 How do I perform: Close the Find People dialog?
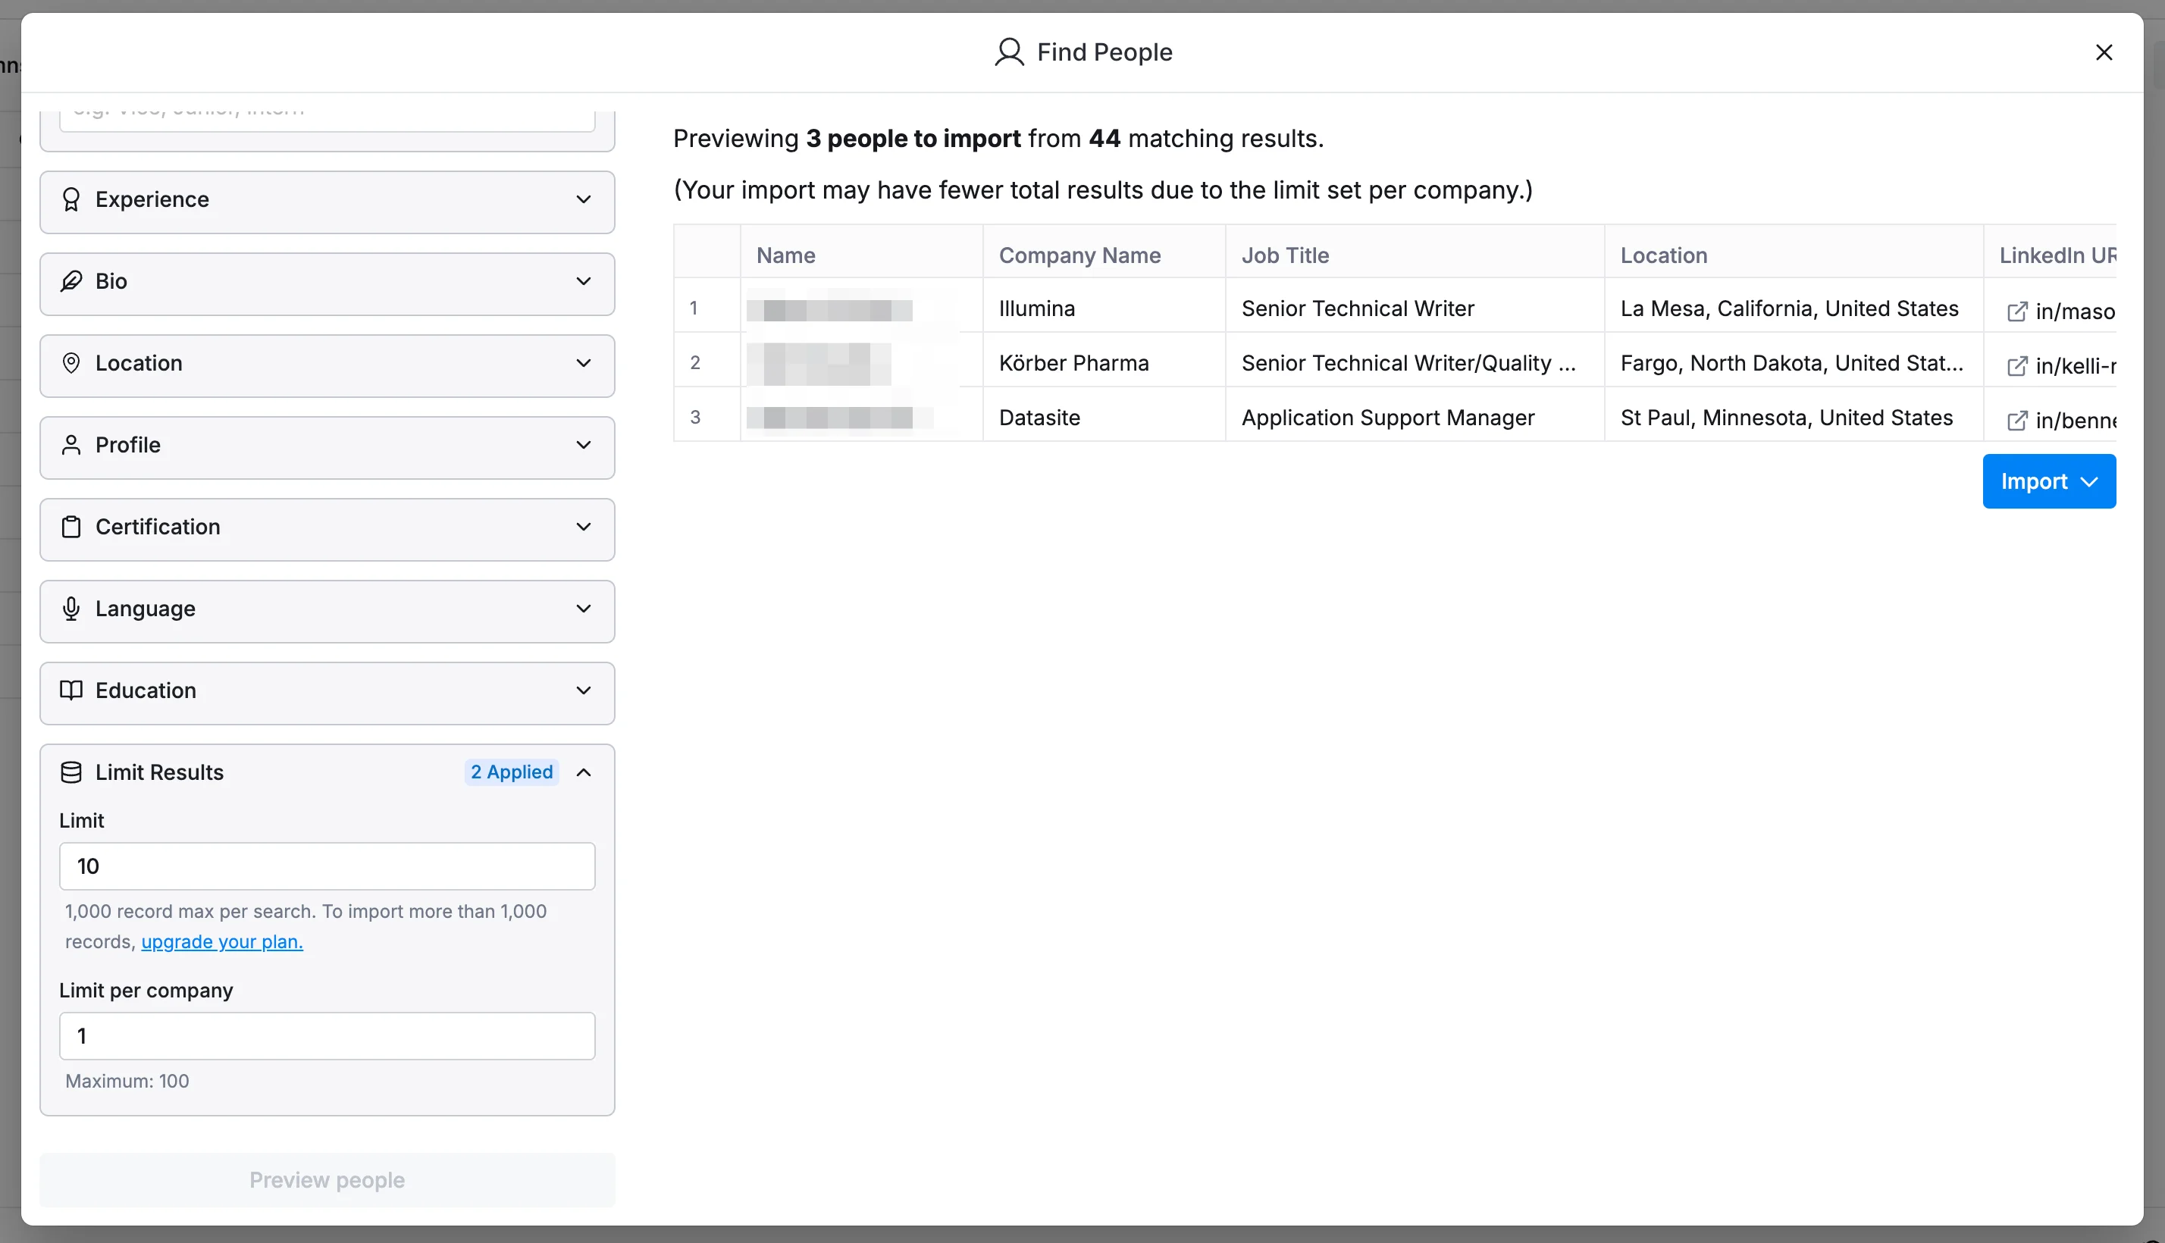tap(2104, 52)
